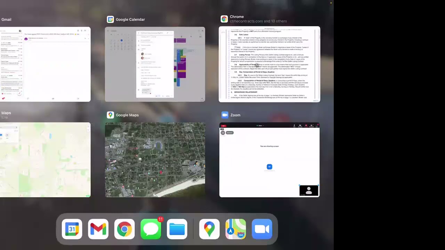Click the "Google Calendar" card title
445x250 pixels.
[130, 19]
